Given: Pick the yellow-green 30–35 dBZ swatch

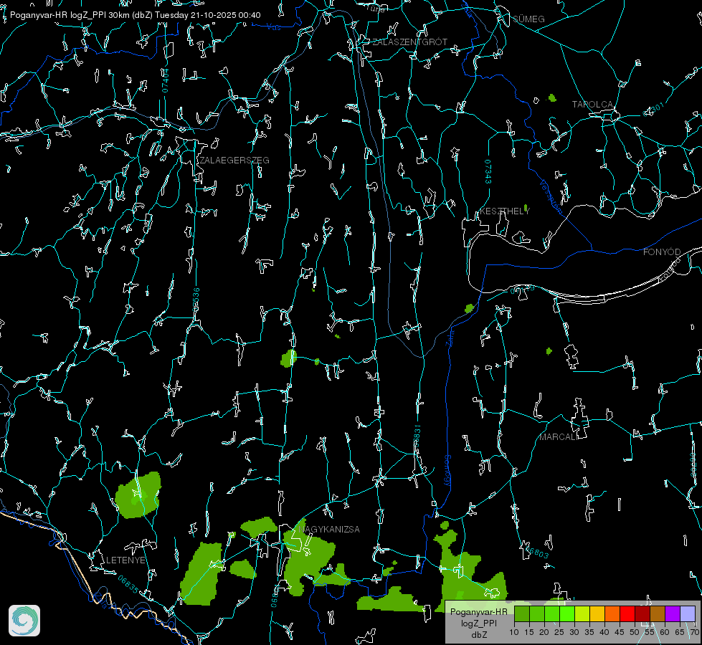Looking at the screenshot, I should [x=582, y=613].
